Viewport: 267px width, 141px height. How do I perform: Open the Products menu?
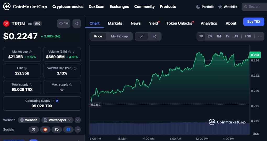pyautogui.click(x=168, y=7)
